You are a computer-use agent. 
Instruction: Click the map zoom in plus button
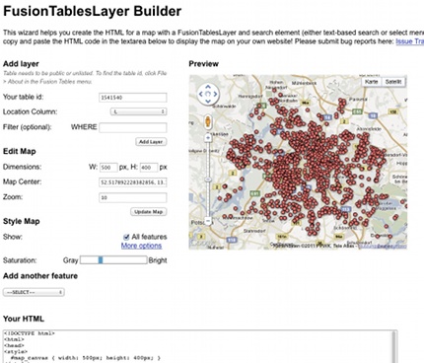coord(208,138)
